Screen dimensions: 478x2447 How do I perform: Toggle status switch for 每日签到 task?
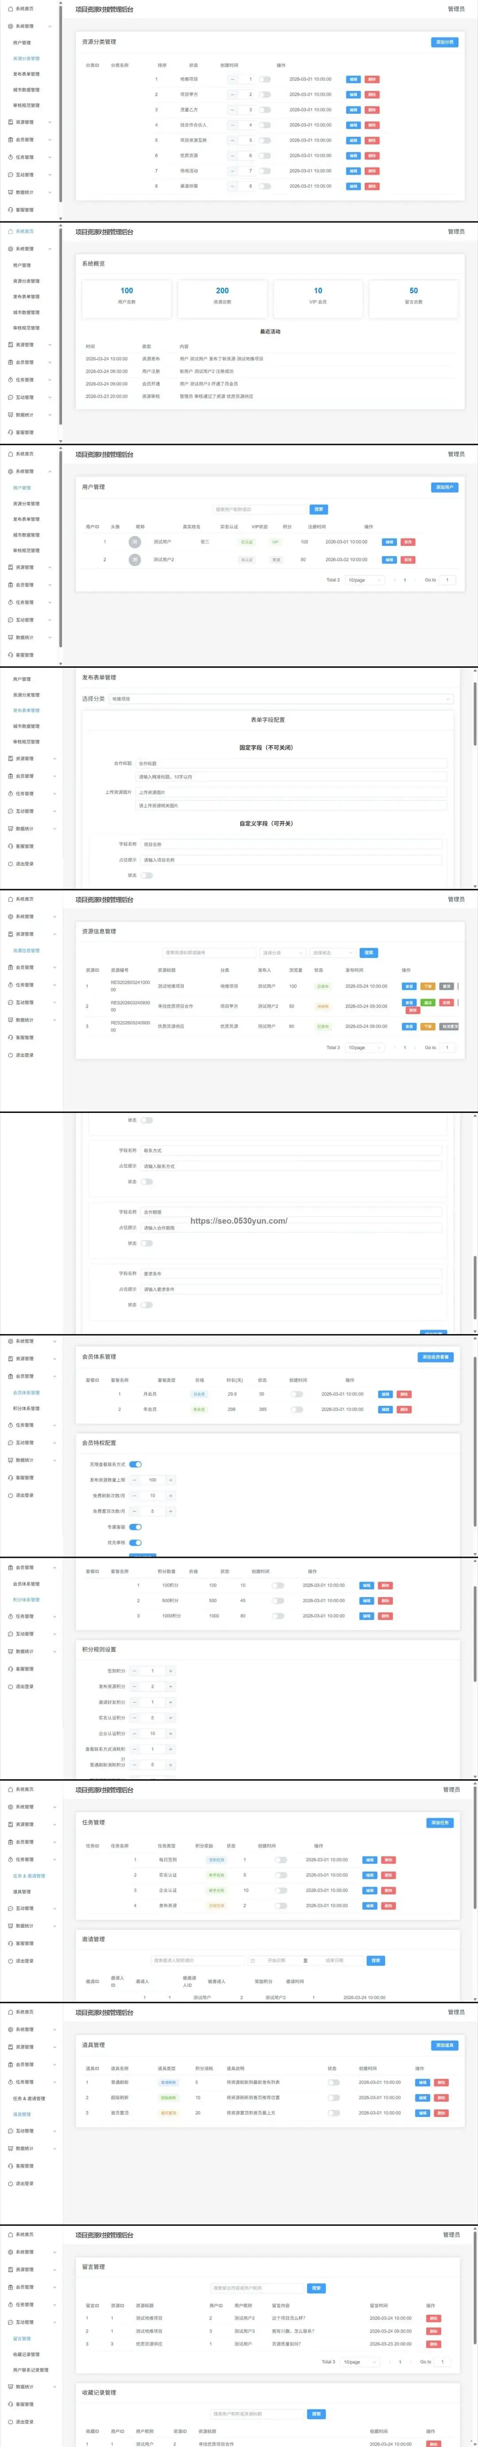pyautogui.click(x=281, y=1860)
